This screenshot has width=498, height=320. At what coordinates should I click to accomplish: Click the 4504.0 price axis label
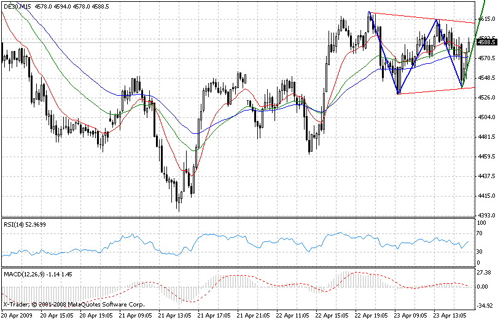pyautogui.click(x=486, y=117)
